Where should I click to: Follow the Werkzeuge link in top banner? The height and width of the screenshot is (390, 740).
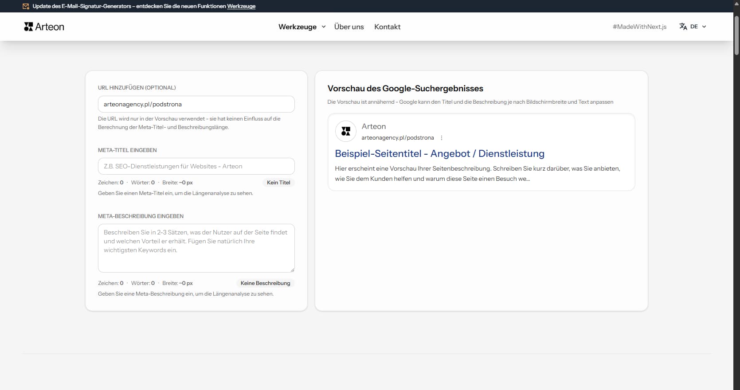(x=241, y=6)
